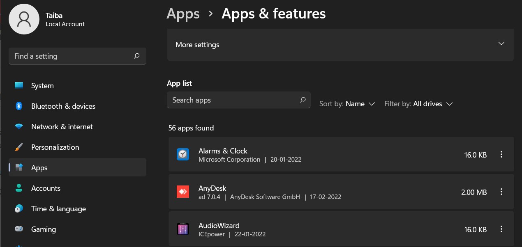Select the System settings icon

point(19,85)
